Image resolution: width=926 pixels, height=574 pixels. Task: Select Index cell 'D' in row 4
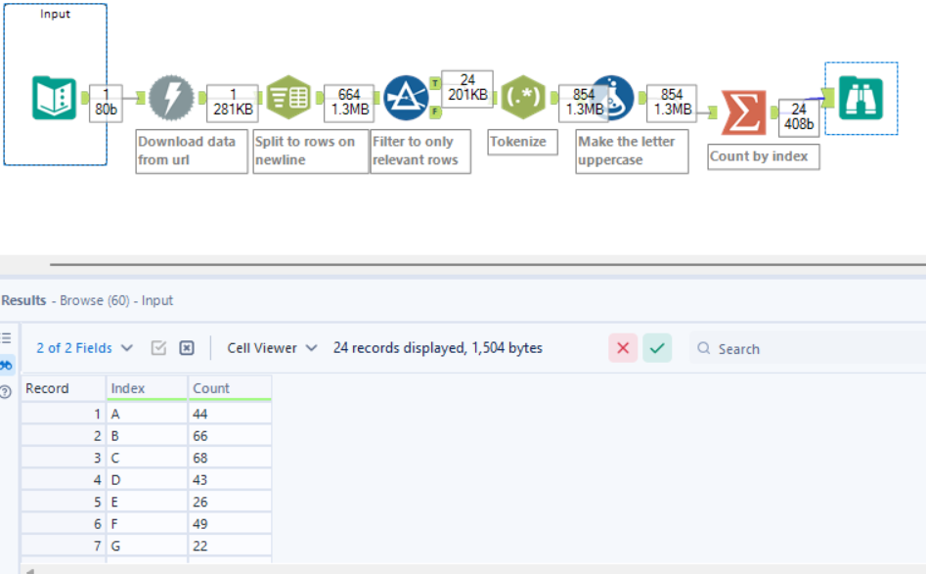click(x=147, y=479)
